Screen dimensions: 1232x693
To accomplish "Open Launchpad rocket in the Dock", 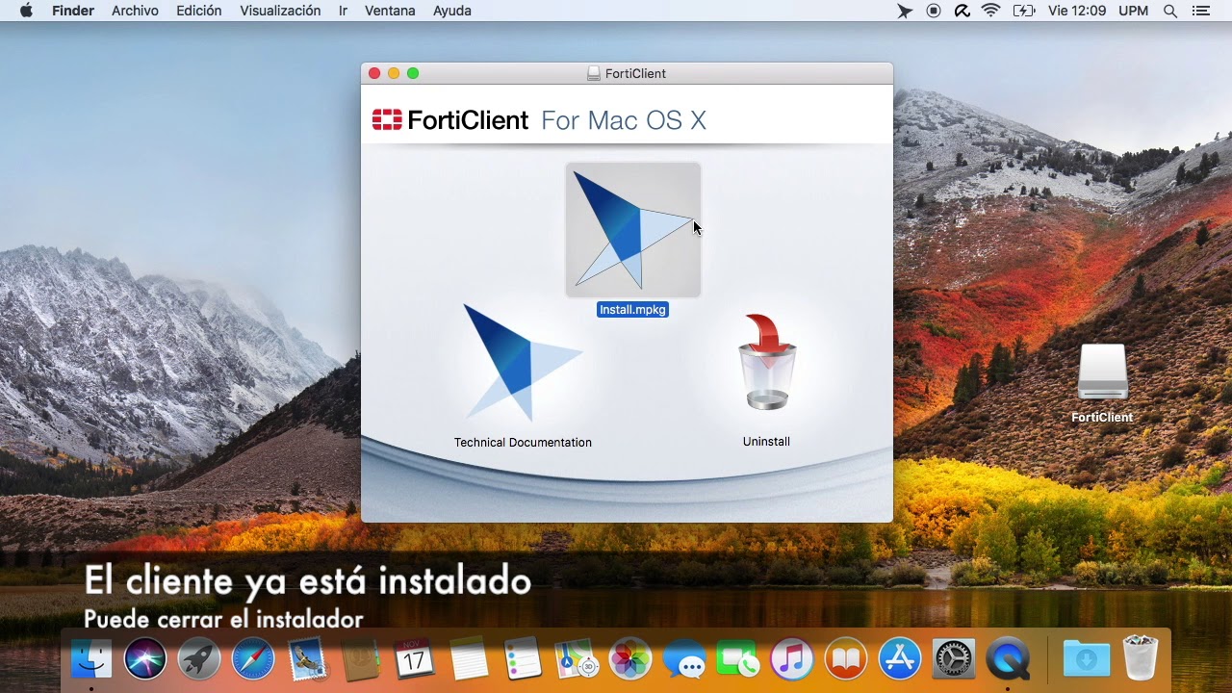I will coord(199,659).
